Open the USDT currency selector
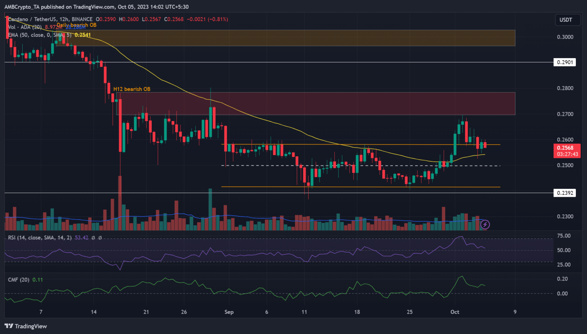Image resolution: width=587 pixels, height=334 pixels. point(566,20)
